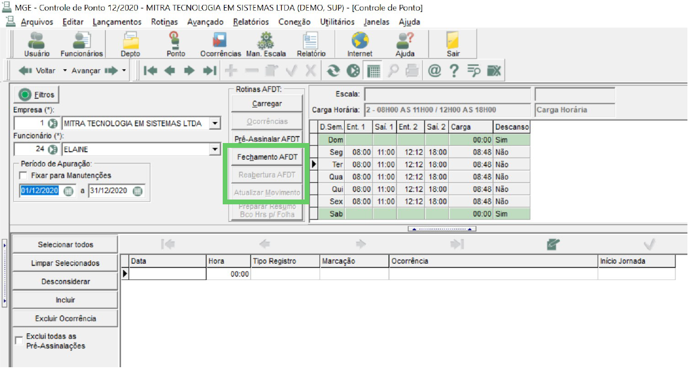Open the Funcionários toolbar icon
The width and height of the screenshot is (688, 369).
(82, 44)
